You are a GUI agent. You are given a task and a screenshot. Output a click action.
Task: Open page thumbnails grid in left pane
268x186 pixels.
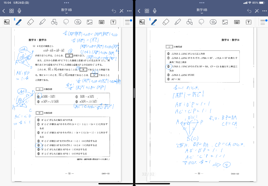tap(12, 11)
